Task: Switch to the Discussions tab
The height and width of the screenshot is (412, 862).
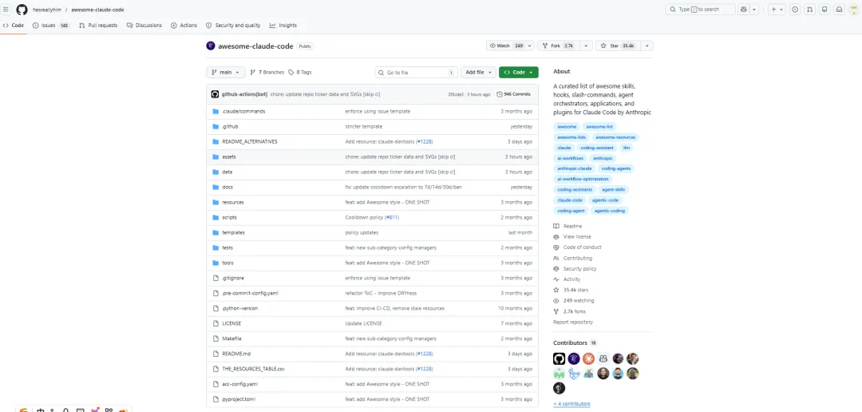Action: 144,26
